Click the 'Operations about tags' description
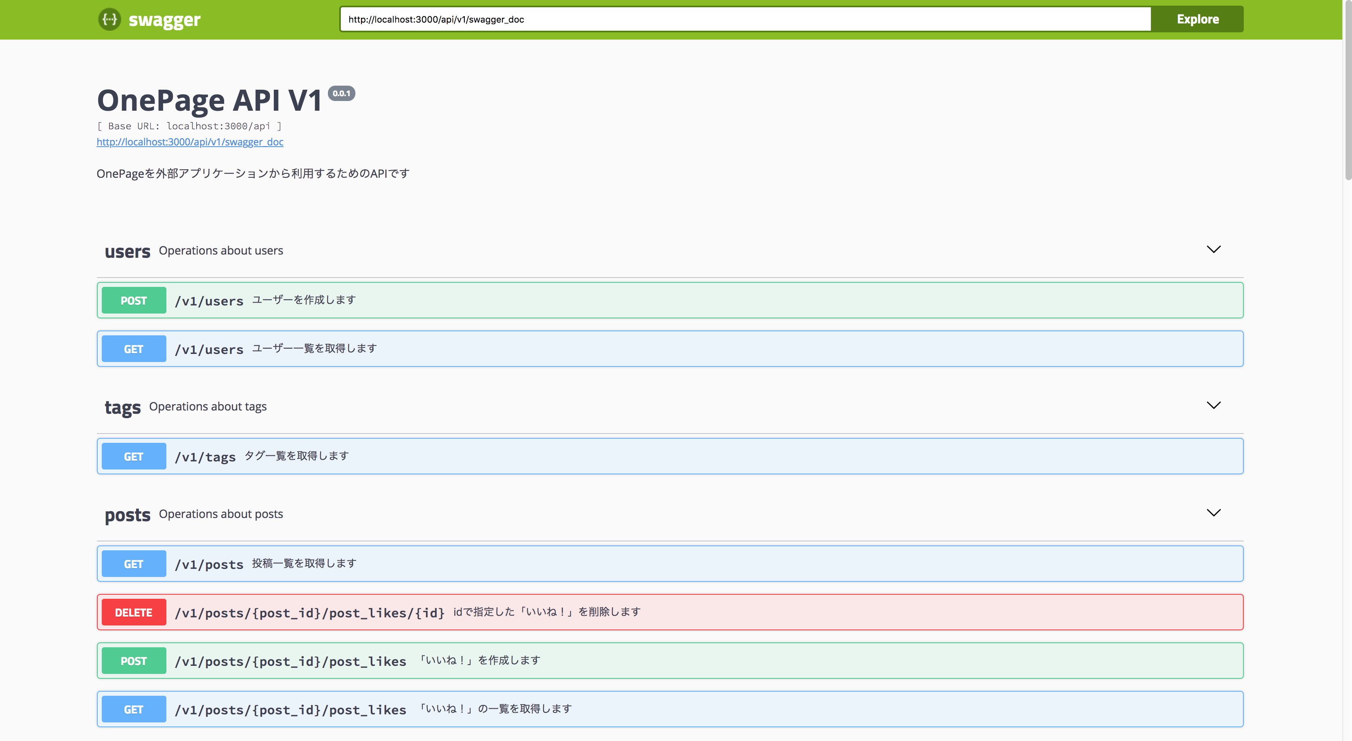The width and height of the screenshot is (1352, 741). point(208,407)
